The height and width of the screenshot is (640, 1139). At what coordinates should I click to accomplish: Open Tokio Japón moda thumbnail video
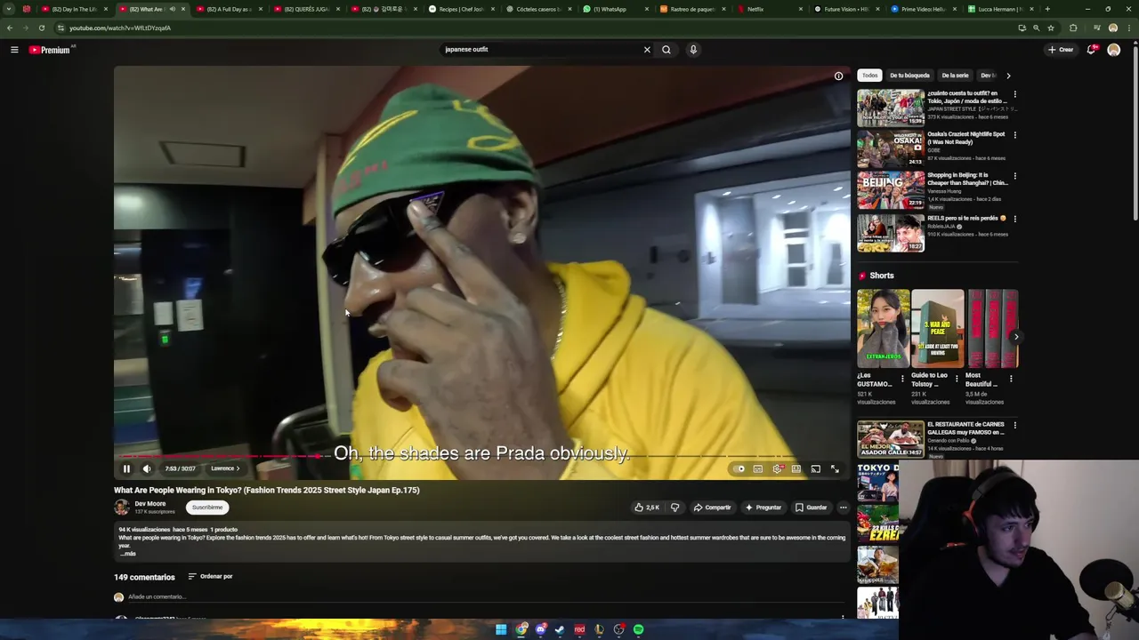(x=891, y=108)
